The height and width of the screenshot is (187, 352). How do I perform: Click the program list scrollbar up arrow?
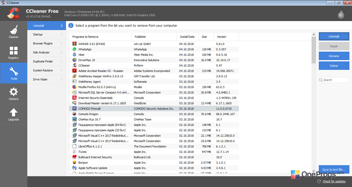click(314, 35)
